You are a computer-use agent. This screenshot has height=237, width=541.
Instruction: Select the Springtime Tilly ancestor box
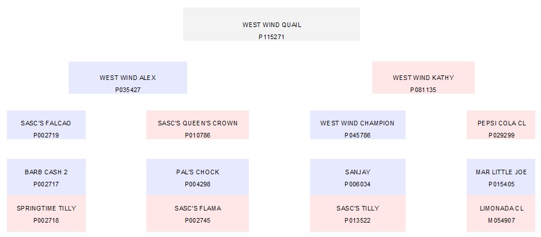[x=46, y=213]
